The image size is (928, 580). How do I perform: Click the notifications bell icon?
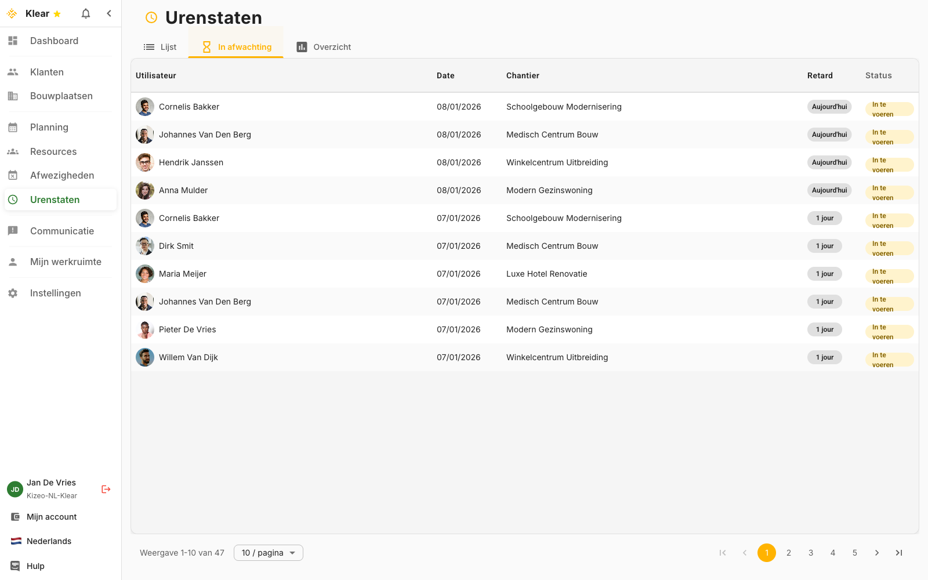coord(86,13)
